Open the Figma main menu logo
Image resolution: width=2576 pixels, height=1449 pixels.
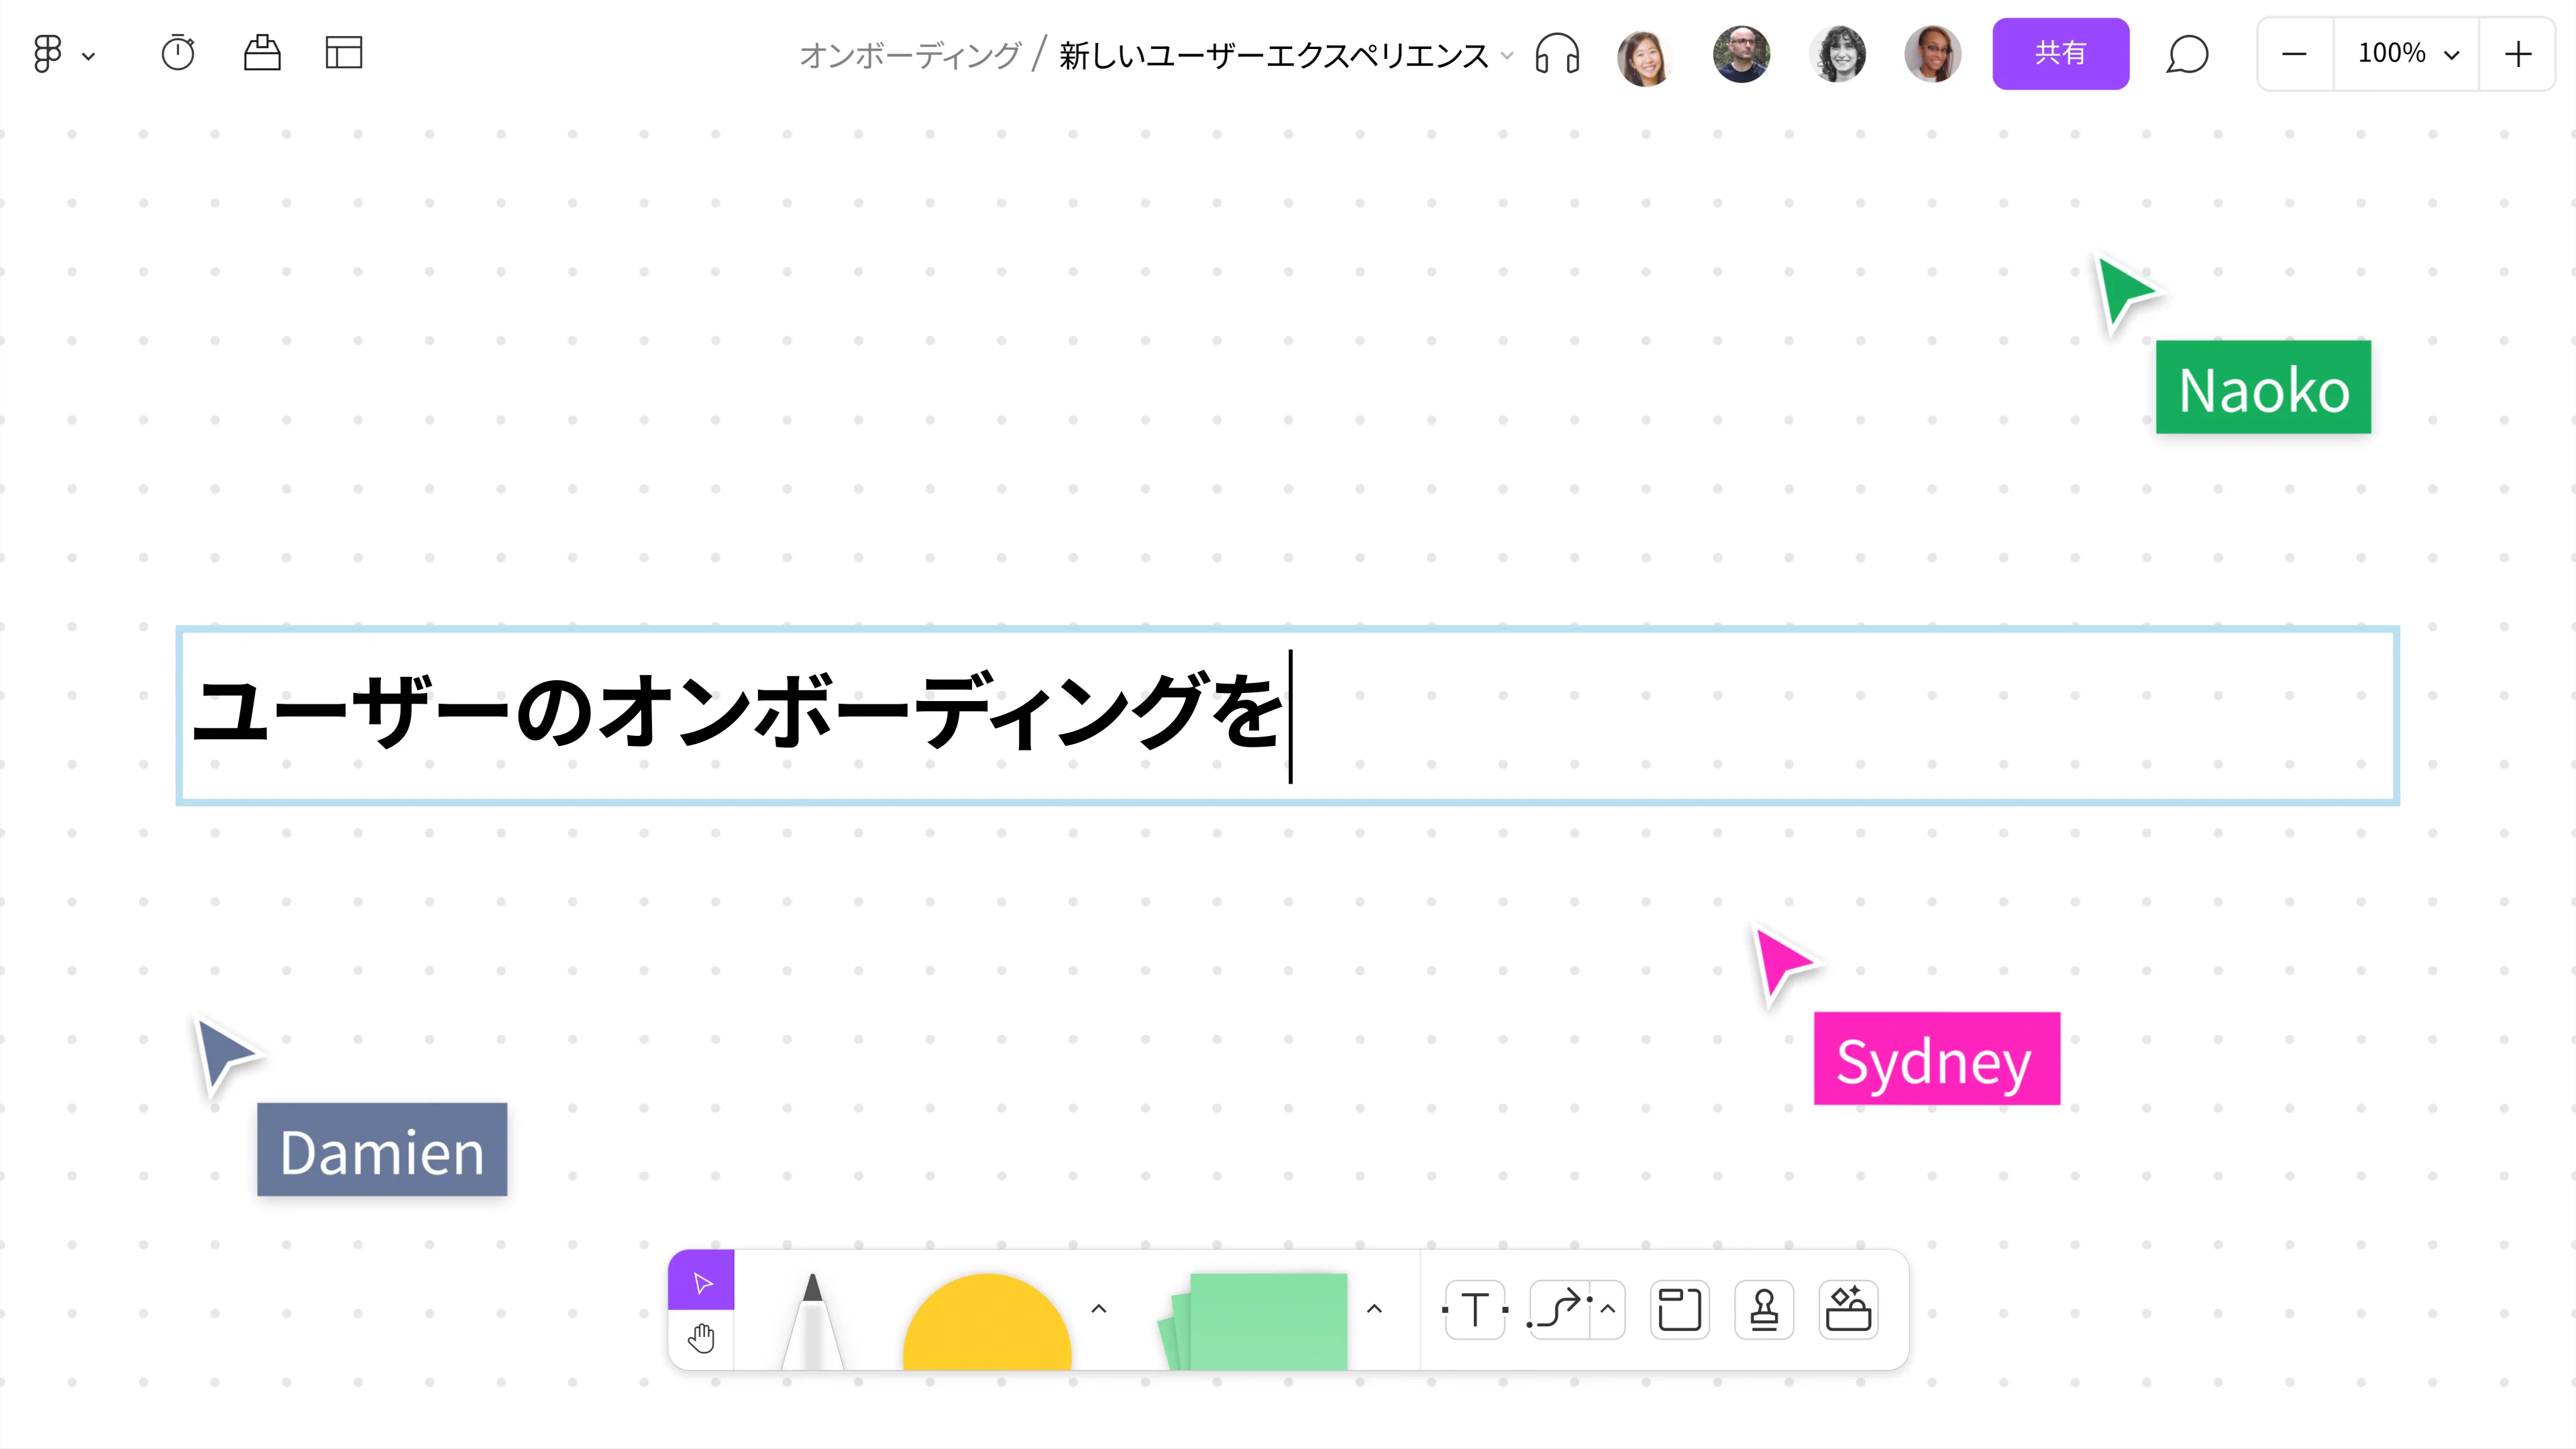47,54
